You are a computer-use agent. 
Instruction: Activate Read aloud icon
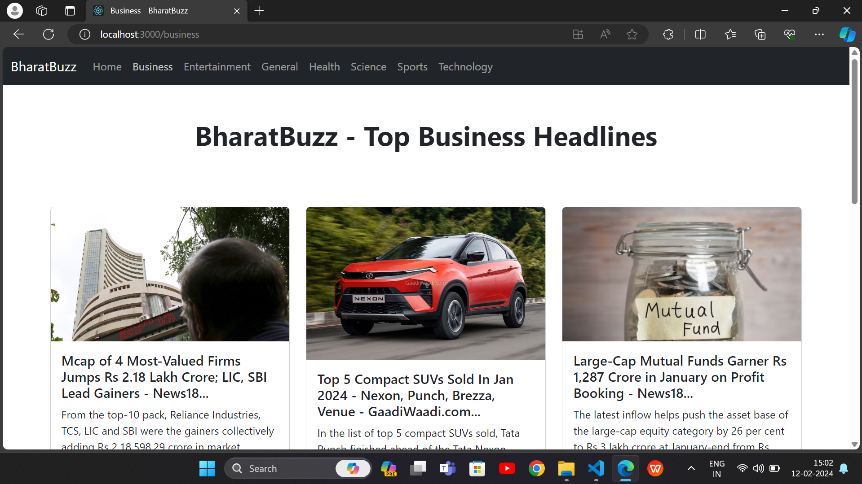(x=605, y=35)
